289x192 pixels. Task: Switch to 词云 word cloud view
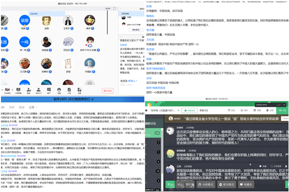click(180, 184)
